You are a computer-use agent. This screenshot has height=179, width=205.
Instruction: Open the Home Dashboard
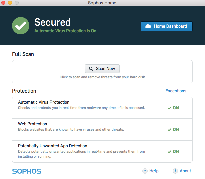tap(167, 26)
